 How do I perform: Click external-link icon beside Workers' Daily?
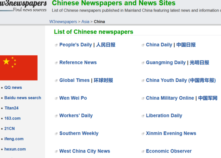pyautogui.click(x=56, y=116)
